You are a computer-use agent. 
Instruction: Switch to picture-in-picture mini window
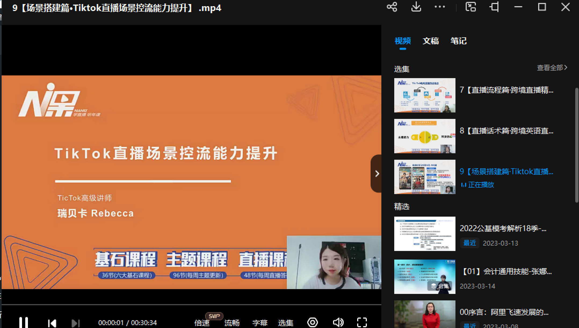pyautogui.click(x=471, y=7)
